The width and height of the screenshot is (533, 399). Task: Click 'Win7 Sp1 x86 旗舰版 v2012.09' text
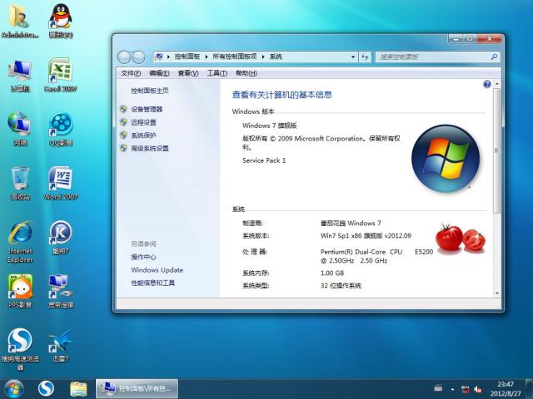pyautogui.click(x=366, y=236)
